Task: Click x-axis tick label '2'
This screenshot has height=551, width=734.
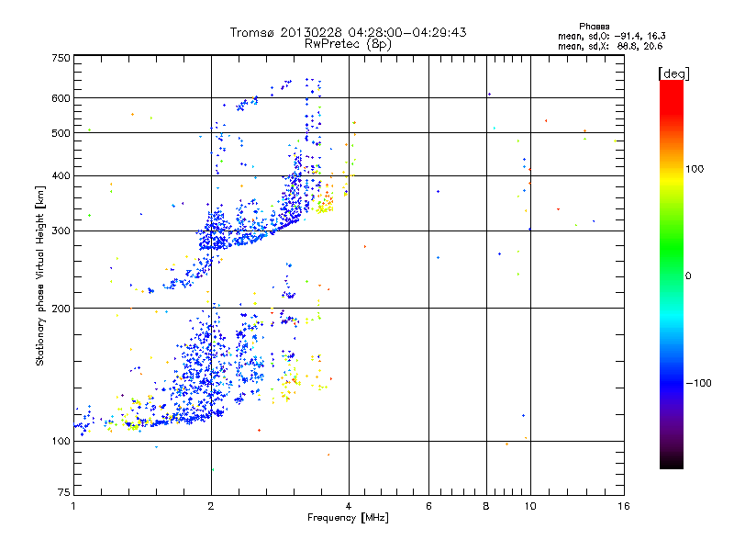Action: tap(211, 506)
